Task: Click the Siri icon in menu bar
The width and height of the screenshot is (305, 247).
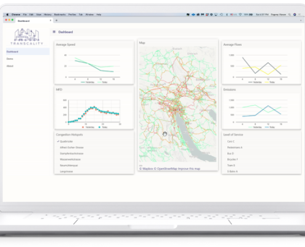Action: [295, 15]
